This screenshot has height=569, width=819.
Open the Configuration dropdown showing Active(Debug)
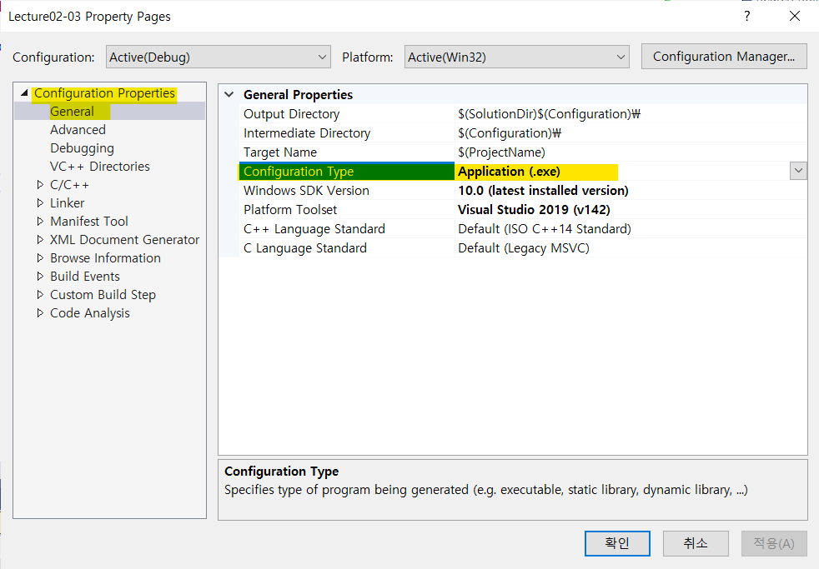[219, 57]
